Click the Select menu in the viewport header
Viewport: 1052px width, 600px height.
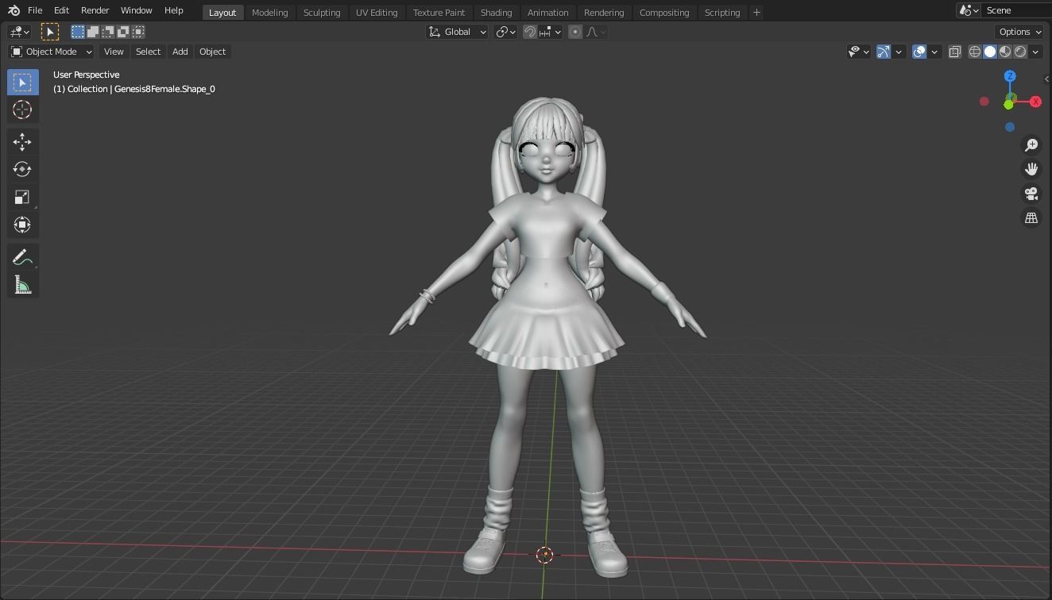148,51
